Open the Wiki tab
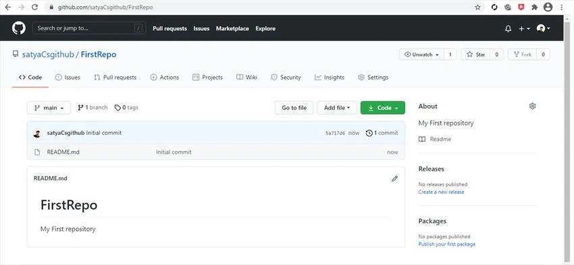 [x=246, y=77]
